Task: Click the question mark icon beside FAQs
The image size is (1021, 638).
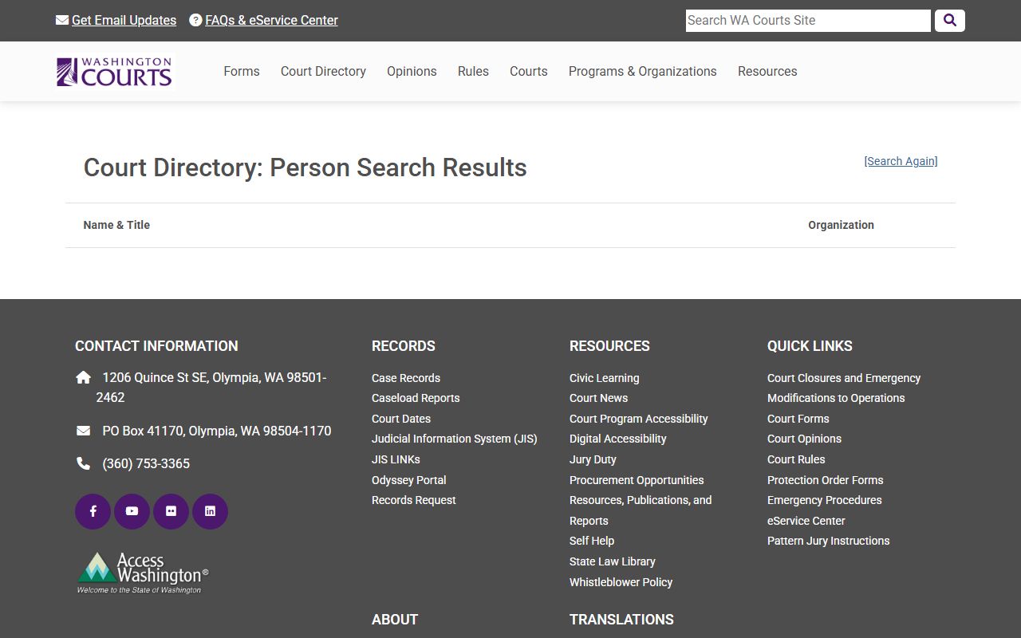Action: (x=195, y=20)
